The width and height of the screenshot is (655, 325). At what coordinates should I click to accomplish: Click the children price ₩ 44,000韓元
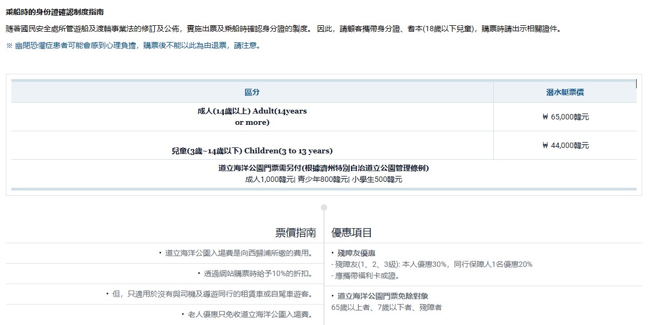coord(566,145)
